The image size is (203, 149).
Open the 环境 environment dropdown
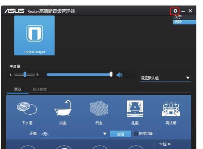[x=74, y=134]
